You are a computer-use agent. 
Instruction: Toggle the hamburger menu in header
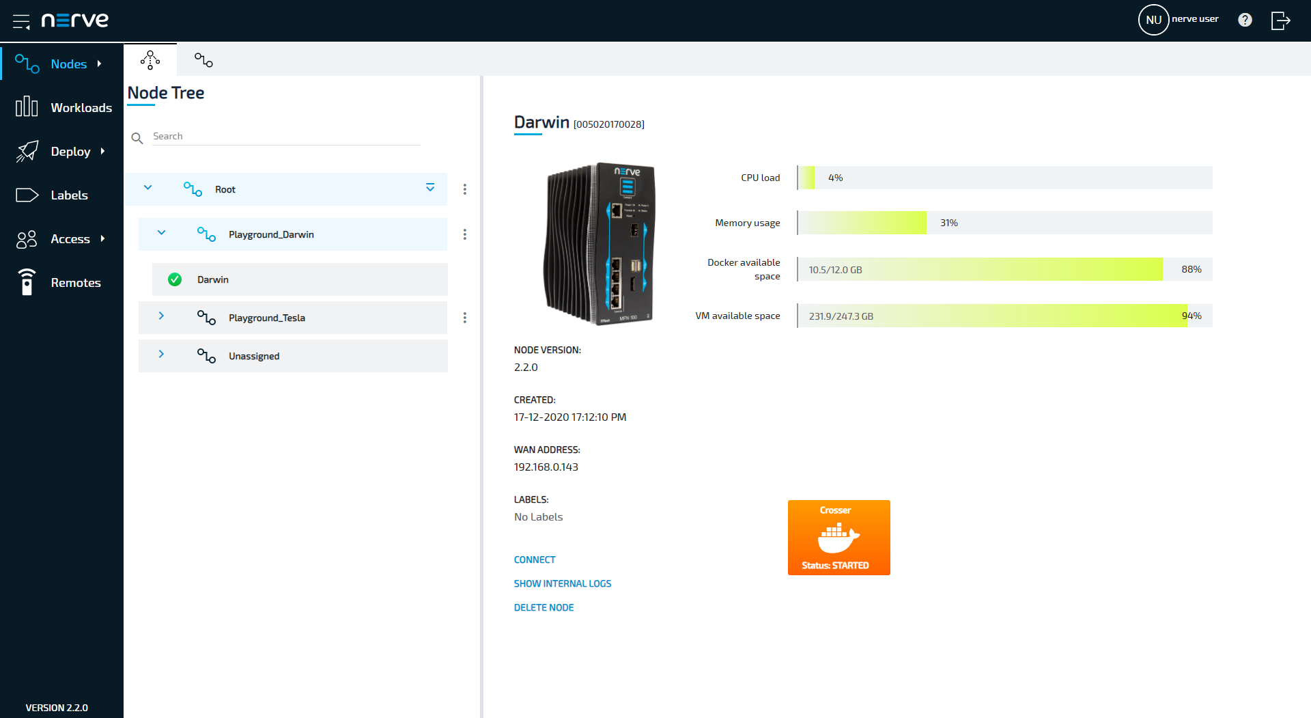tap(21, 21)
